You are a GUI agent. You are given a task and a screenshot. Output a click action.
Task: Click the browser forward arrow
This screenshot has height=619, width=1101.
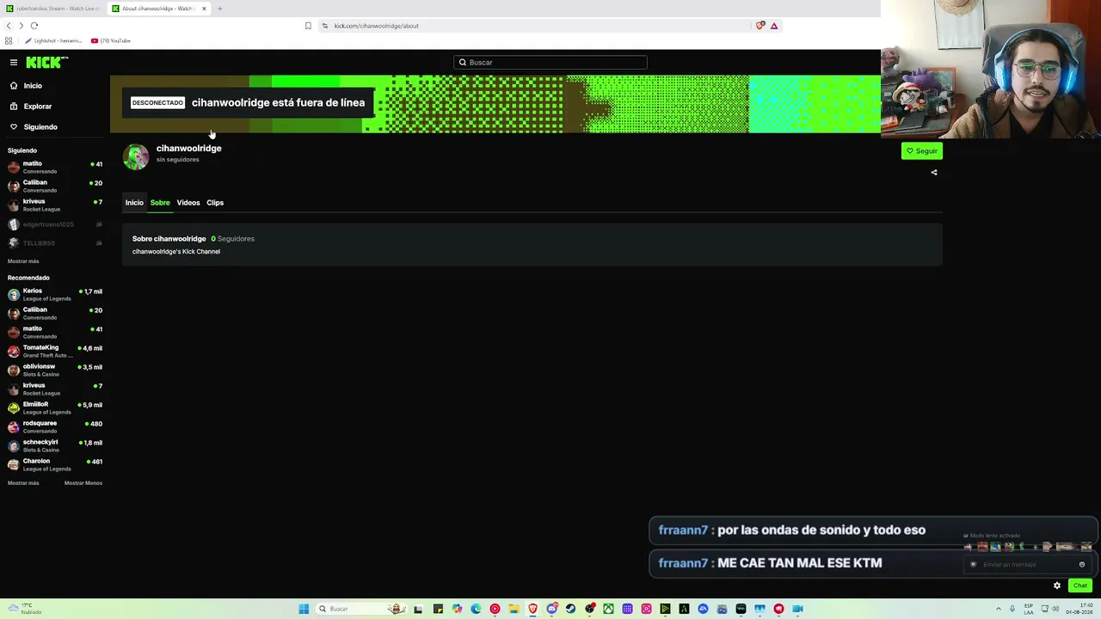(x=22, y=26)
